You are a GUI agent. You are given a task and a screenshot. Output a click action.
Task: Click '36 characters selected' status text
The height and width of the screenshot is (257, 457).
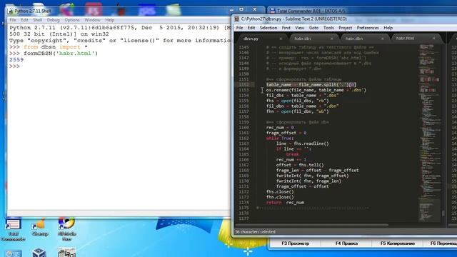tap(255, 232)
